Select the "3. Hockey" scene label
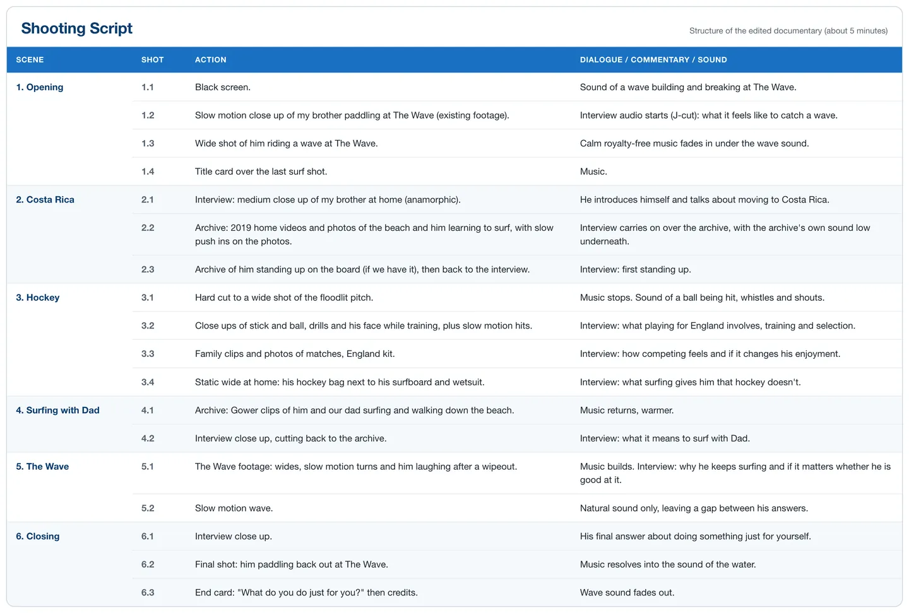This screenshot has width=909, height=613. click(x=38, y=298)
